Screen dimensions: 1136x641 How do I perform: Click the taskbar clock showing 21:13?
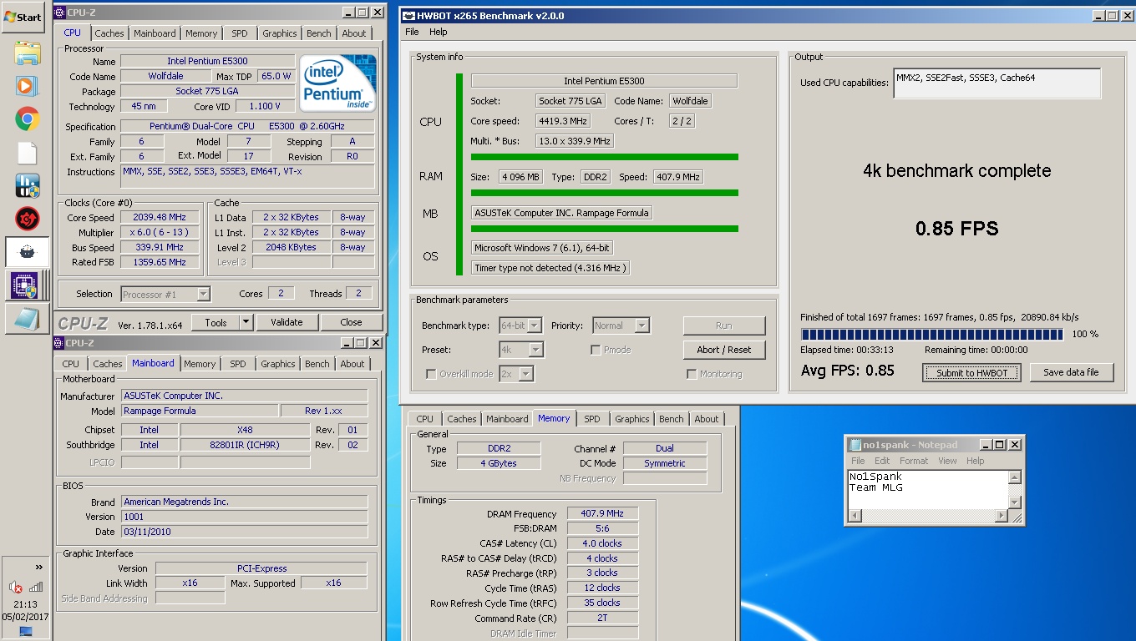coord(26,604)
